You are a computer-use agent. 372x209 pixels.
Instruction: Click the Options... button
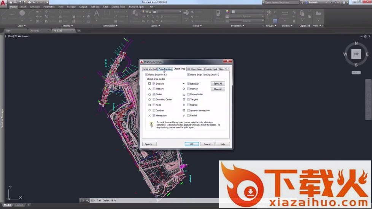click(x=149, y=144)
